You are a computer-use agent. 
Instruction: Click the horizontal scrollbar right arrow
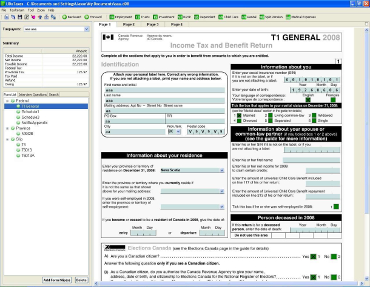point(362,283)
